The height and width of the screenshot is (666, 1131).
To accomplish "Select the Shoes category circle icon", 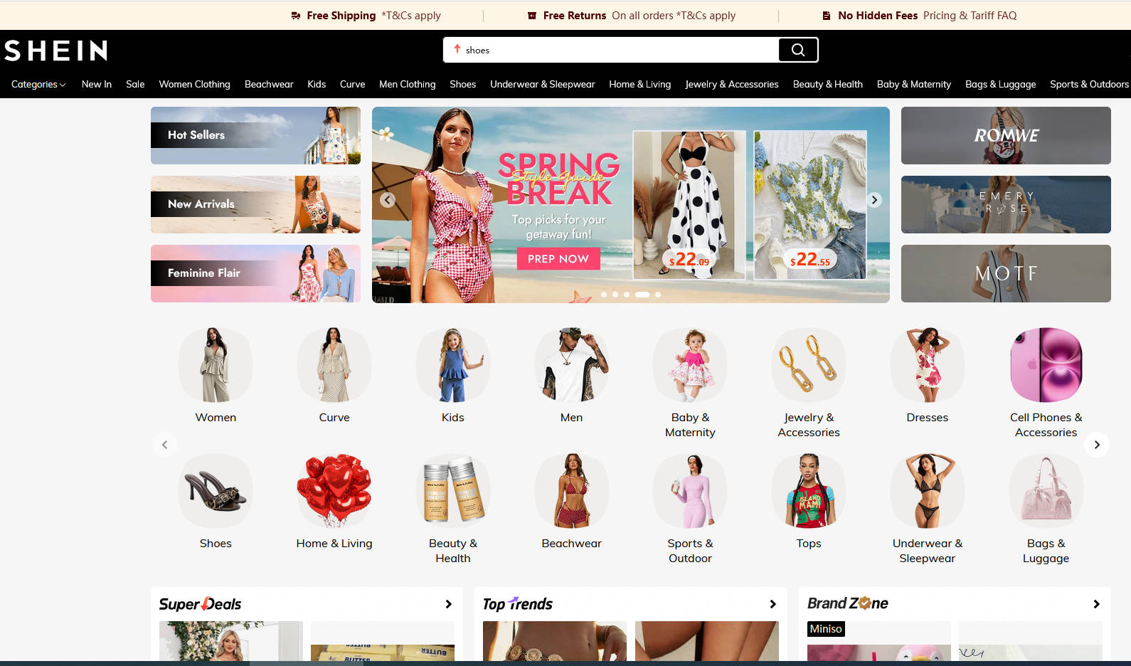I will (x=216, y=491).
